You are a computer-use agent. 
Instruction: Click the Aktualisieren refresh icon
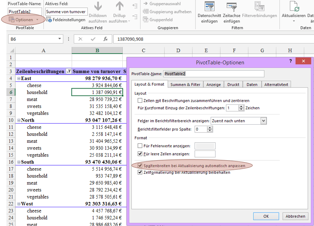294,7
